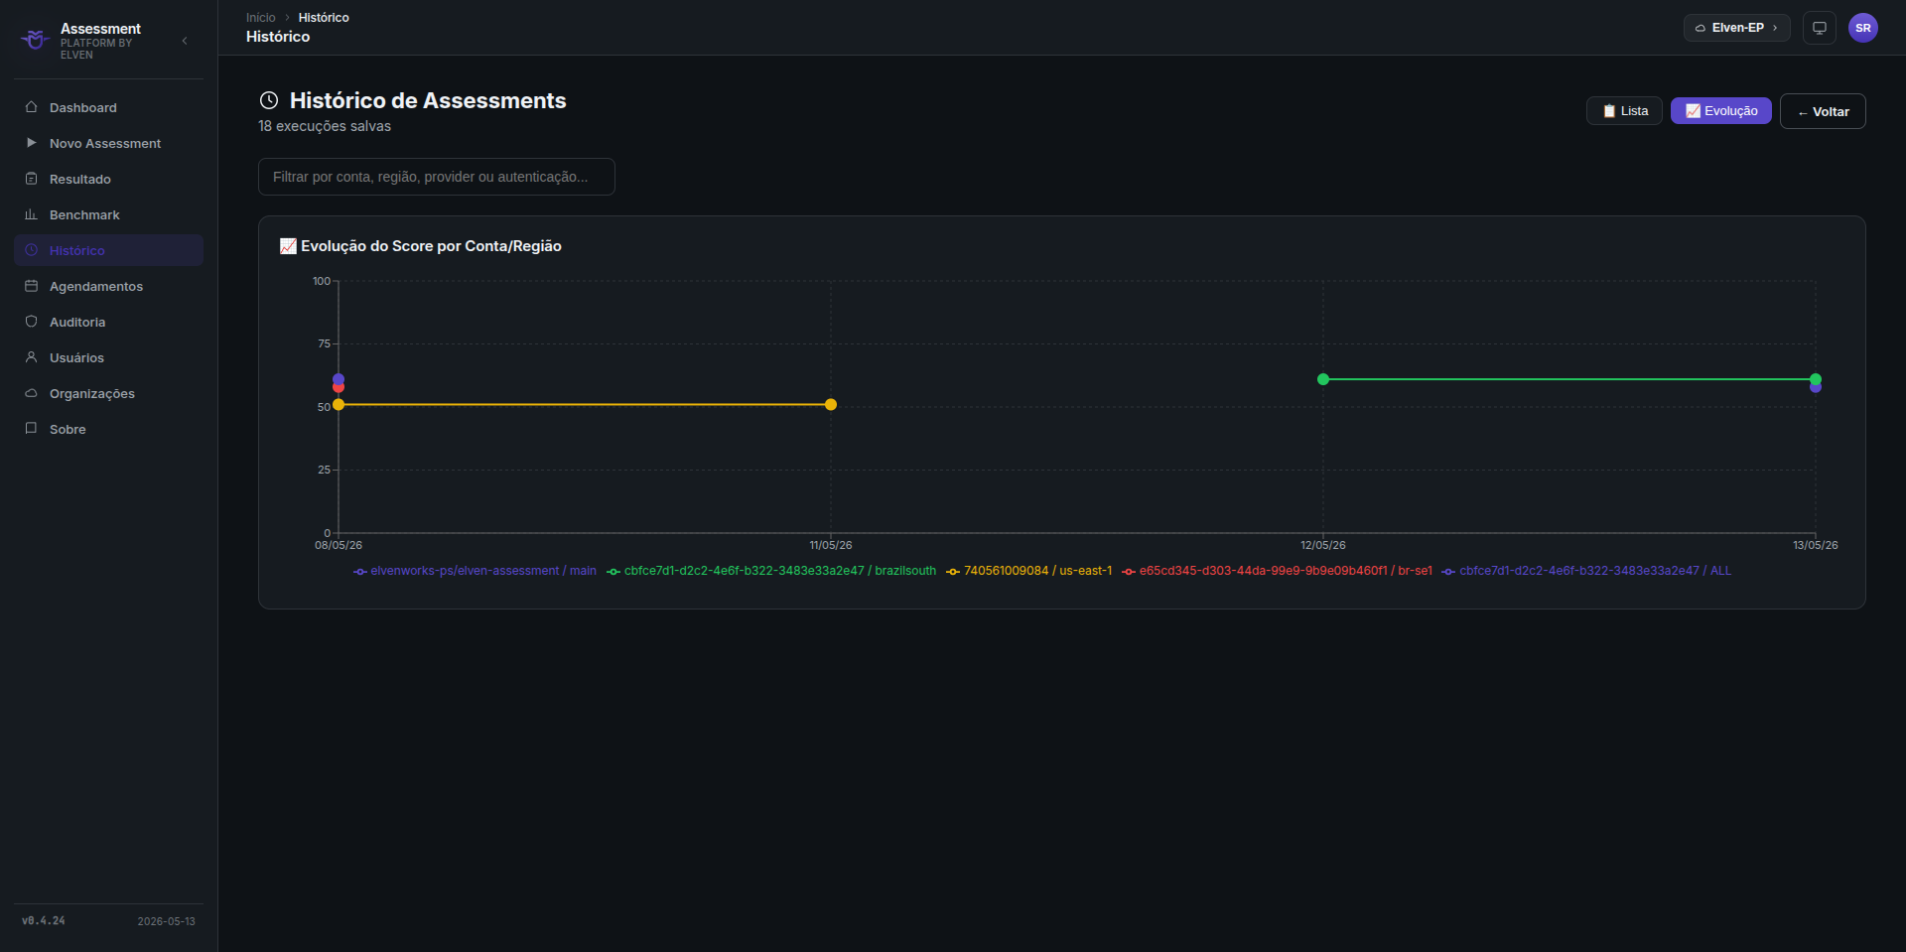1906x952 pixels.
Task: Expand the Elven-EP organization selector
Action: (1736, 28)
